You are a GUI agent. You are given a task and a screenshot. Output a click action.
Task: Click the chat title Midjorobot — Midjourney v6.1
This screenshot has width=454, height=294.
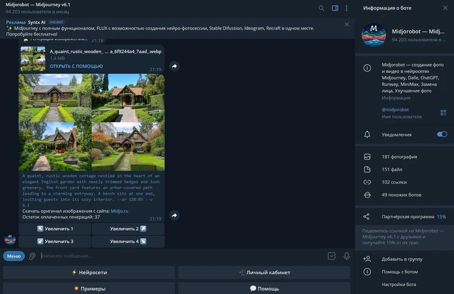[38, 5]
